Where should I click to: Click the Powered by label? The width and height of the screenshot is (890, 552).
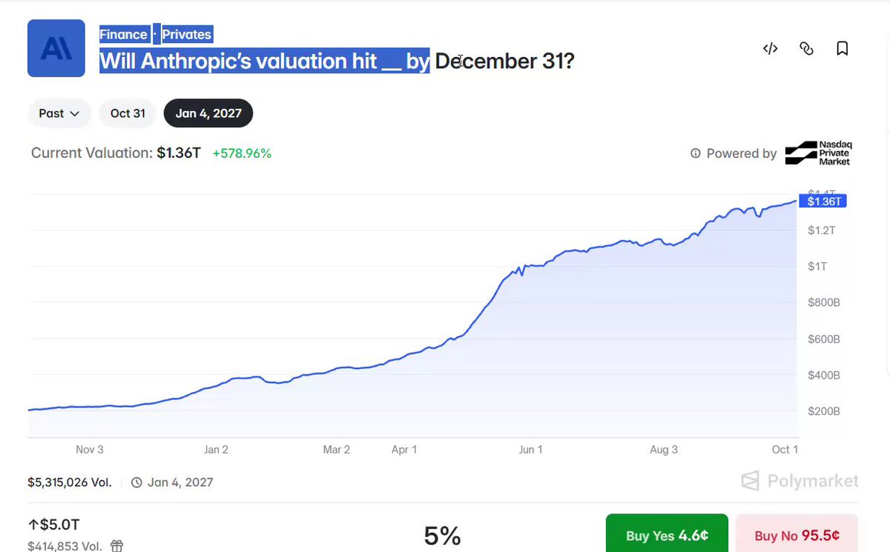pyautogui.click(x=742, y=153)
